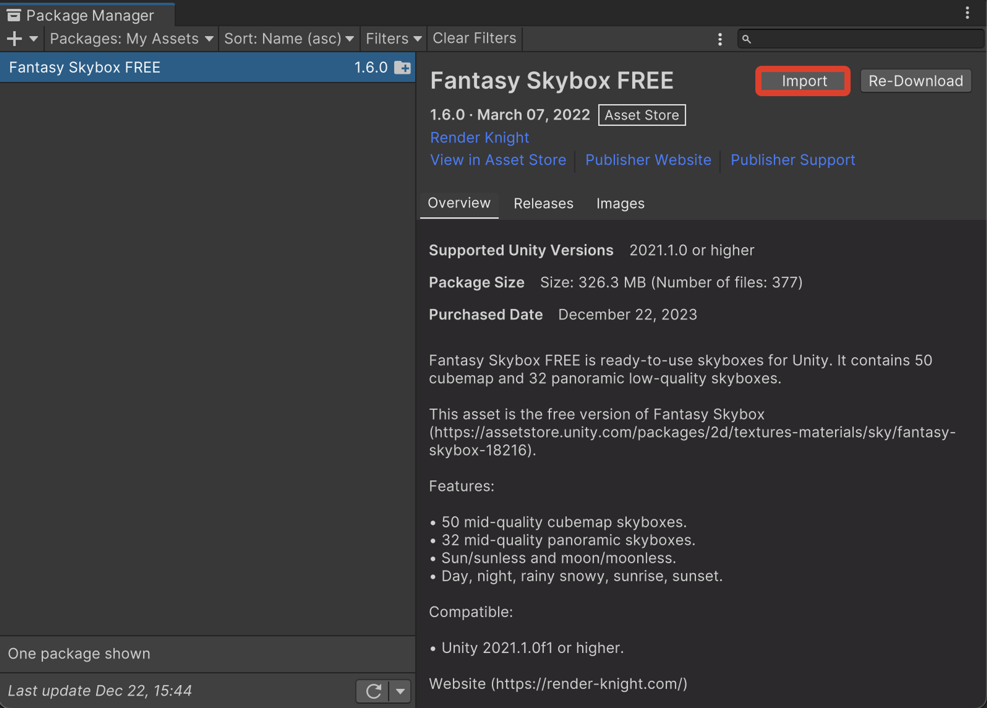The image size is (987, 708).
Task: Open the refresh options dropdown arrow
Action: tap(400, 691)
